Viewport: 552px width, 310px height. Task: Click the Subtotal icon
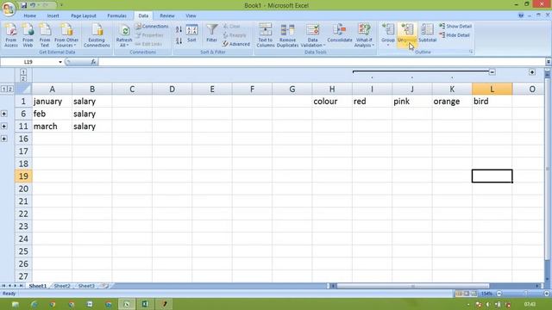[428, 33]
